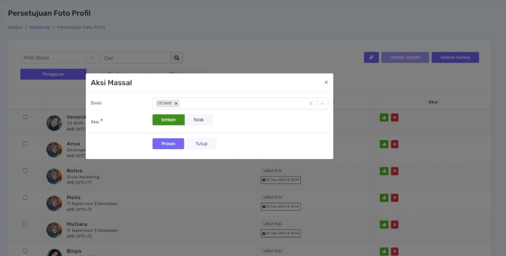Close the Aksi Massal dialog

pyautogui.click(x=326, y=82)
